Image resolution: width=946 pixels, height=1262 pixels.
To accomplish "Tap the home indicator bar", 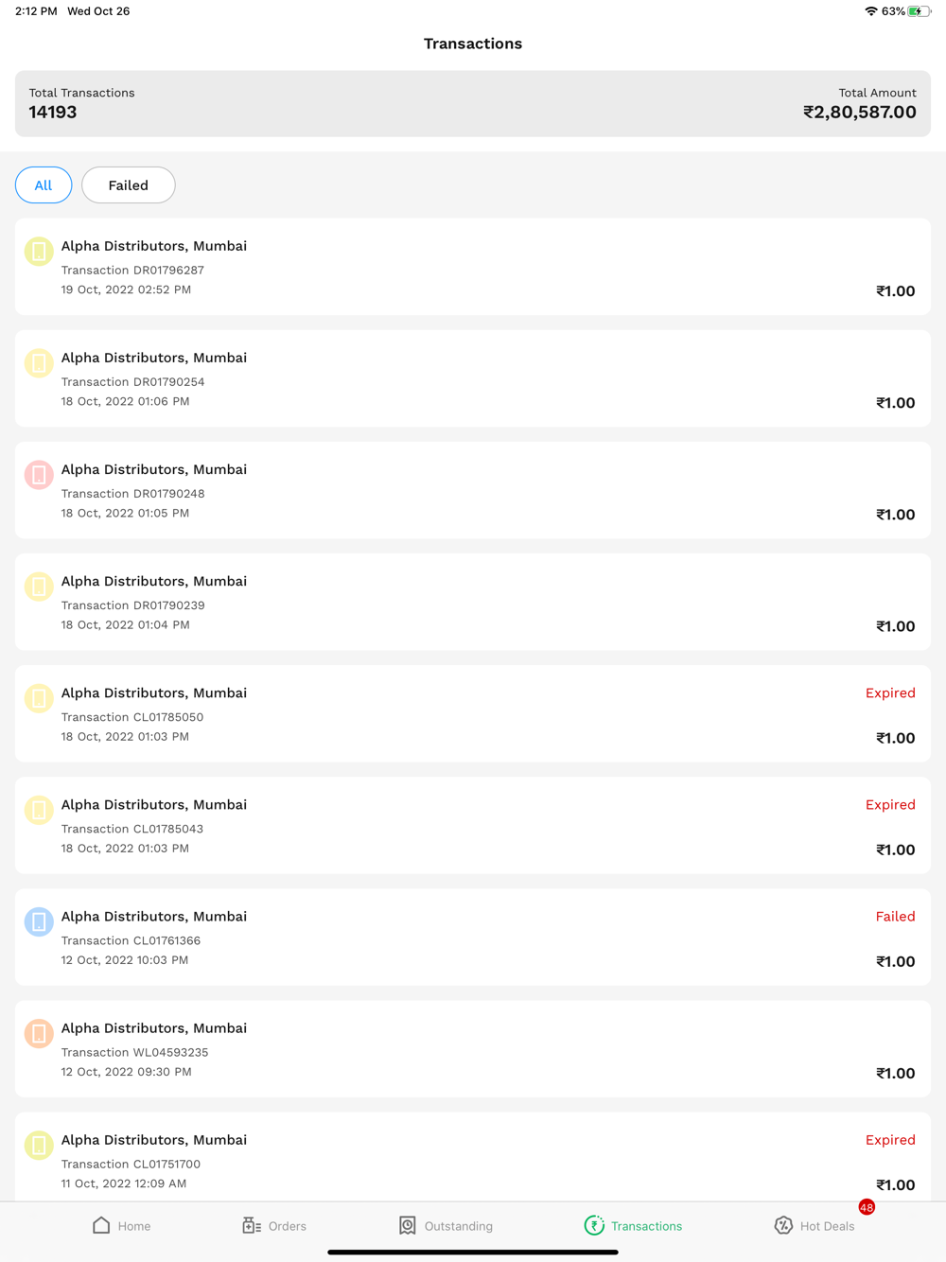I will coord(473,1252).
